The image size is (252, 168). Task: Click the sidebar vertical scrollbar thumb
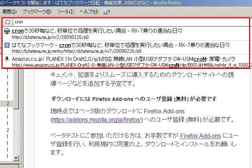point(16,89)
